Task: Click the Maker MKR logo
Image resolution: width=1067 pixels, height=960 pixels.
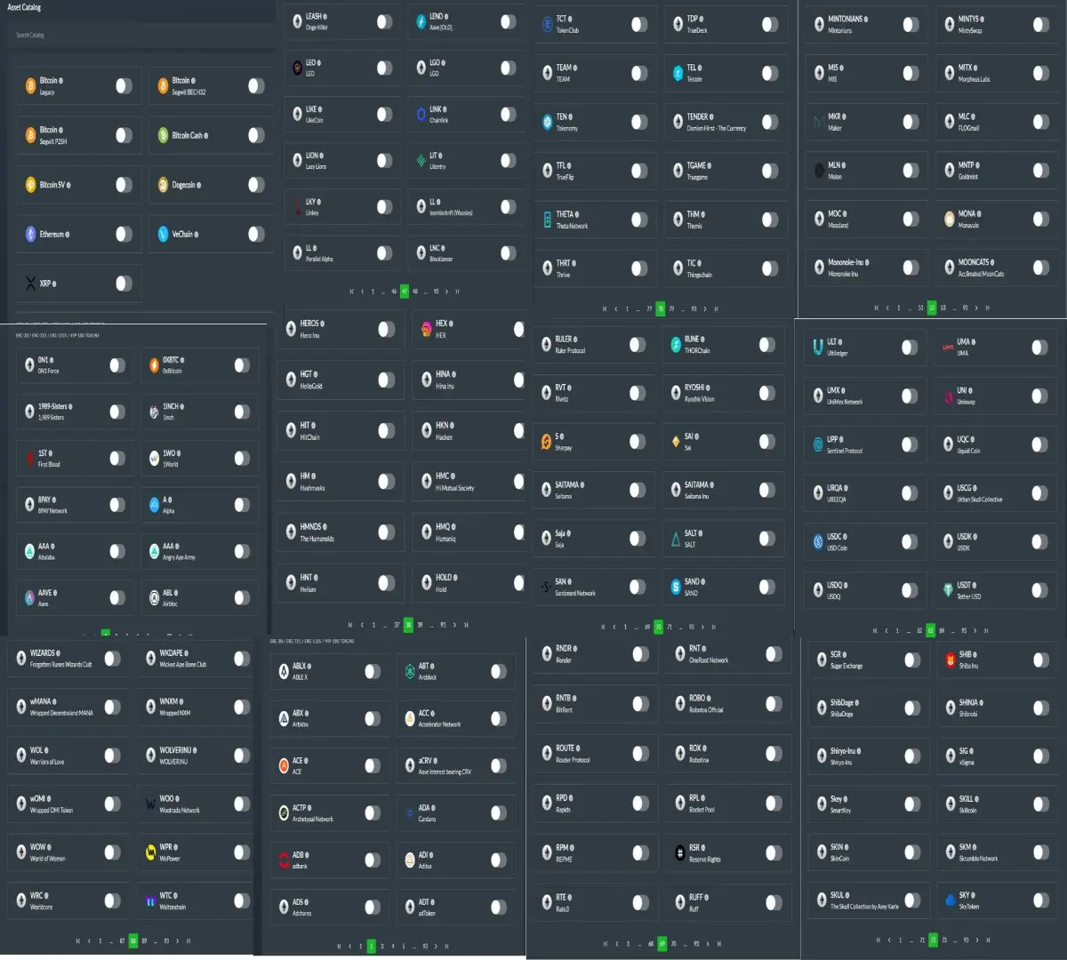Action: [x=818, y=122]
